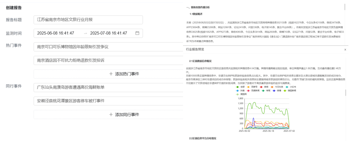Click the 报告标题 input field

[x=88, y=20]
